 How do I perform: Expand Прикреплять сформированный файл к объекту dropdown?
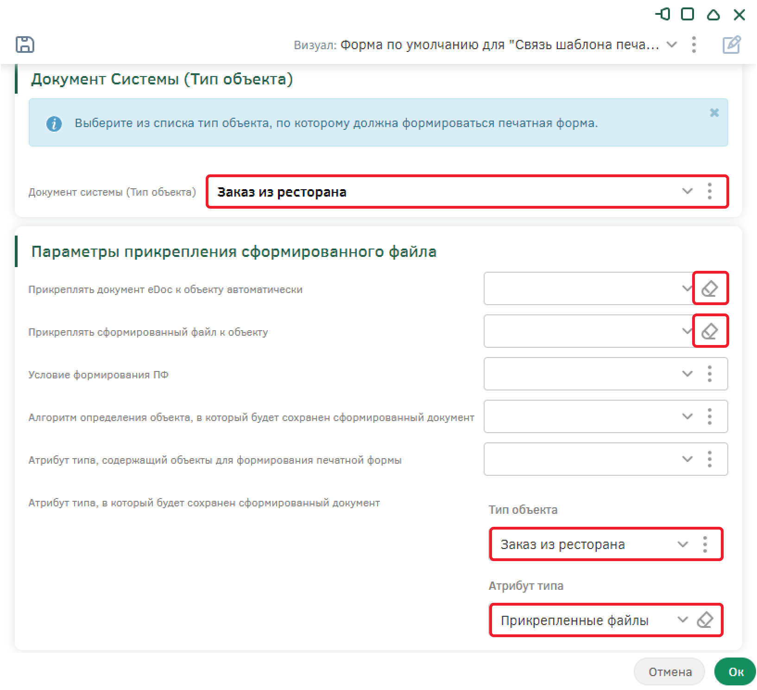[x=686, y=331]
